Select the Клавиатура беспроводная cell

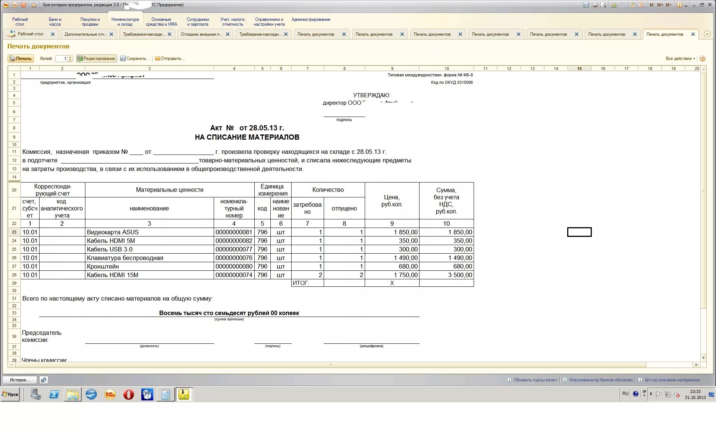click(x=150, y=258)
